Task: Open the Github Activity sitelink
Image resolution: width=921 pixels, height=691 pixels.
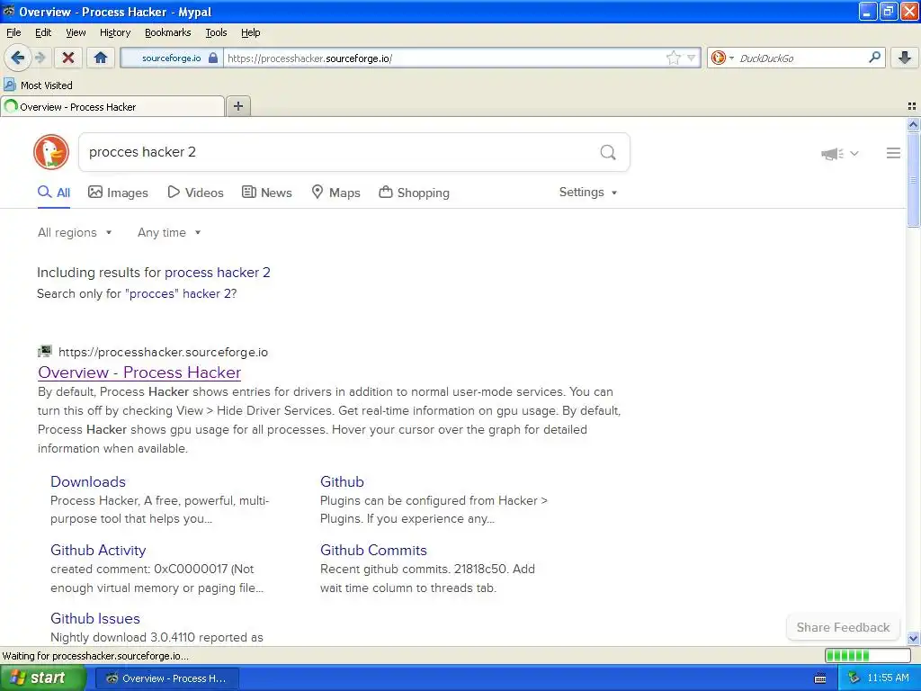Action: [x=98, y=550]
